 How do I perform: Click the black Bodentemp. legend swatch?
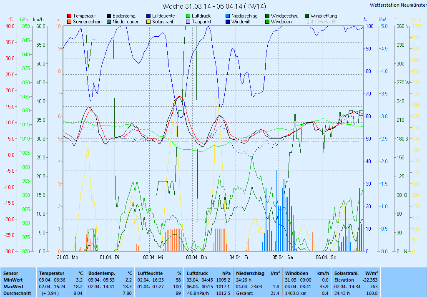point(109,16)
